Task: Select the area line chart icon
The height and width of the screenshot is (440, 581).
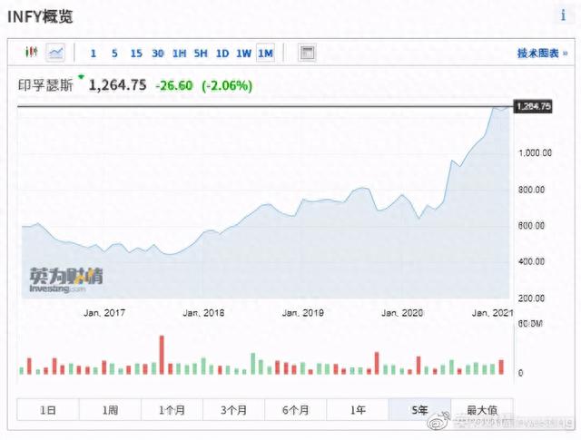Action: pos(56,53)
